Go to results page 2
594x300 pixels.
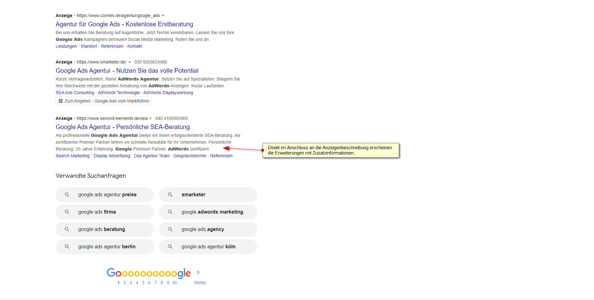(x=125, y=283)
